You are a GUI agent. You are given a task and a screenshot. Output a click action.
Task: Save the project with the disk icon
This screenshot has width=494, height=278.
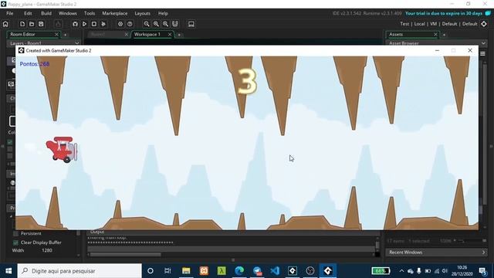click(41, 24)
